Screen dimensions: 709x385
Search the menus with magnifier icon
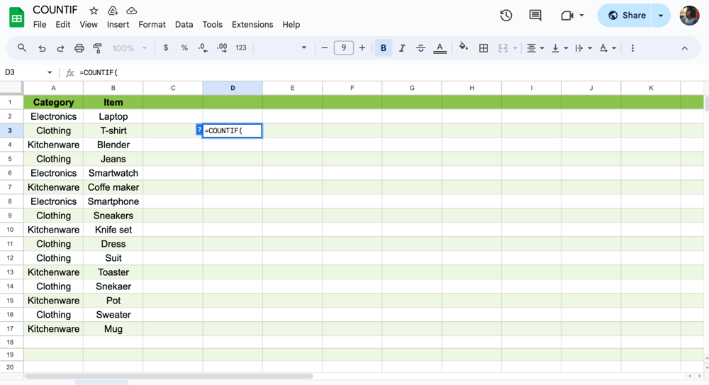click(x=22, y=48)
